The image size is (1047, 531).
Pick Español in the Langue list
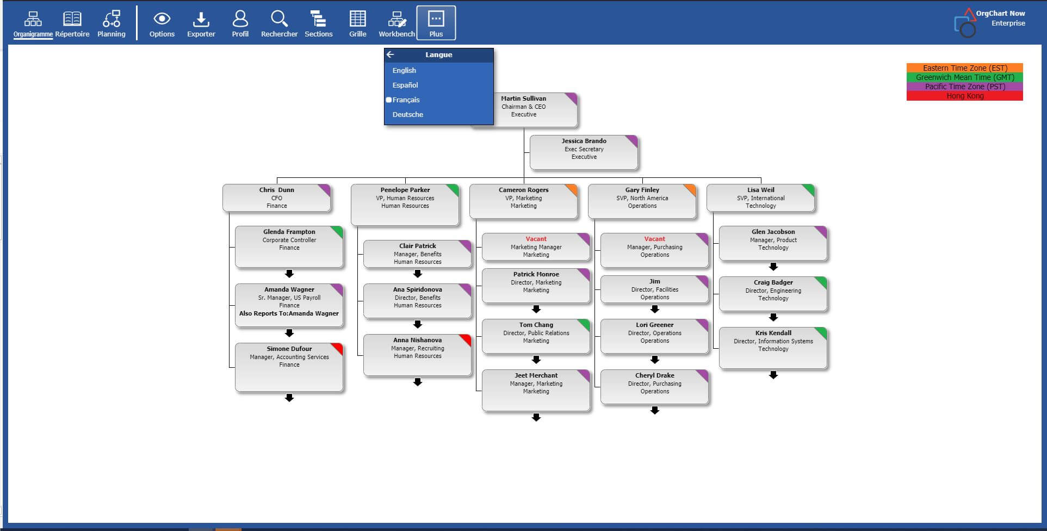click(x=405, y=85)
